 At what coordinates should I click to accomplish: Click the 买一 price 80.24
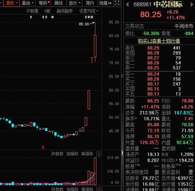click(x=153, y=74)
